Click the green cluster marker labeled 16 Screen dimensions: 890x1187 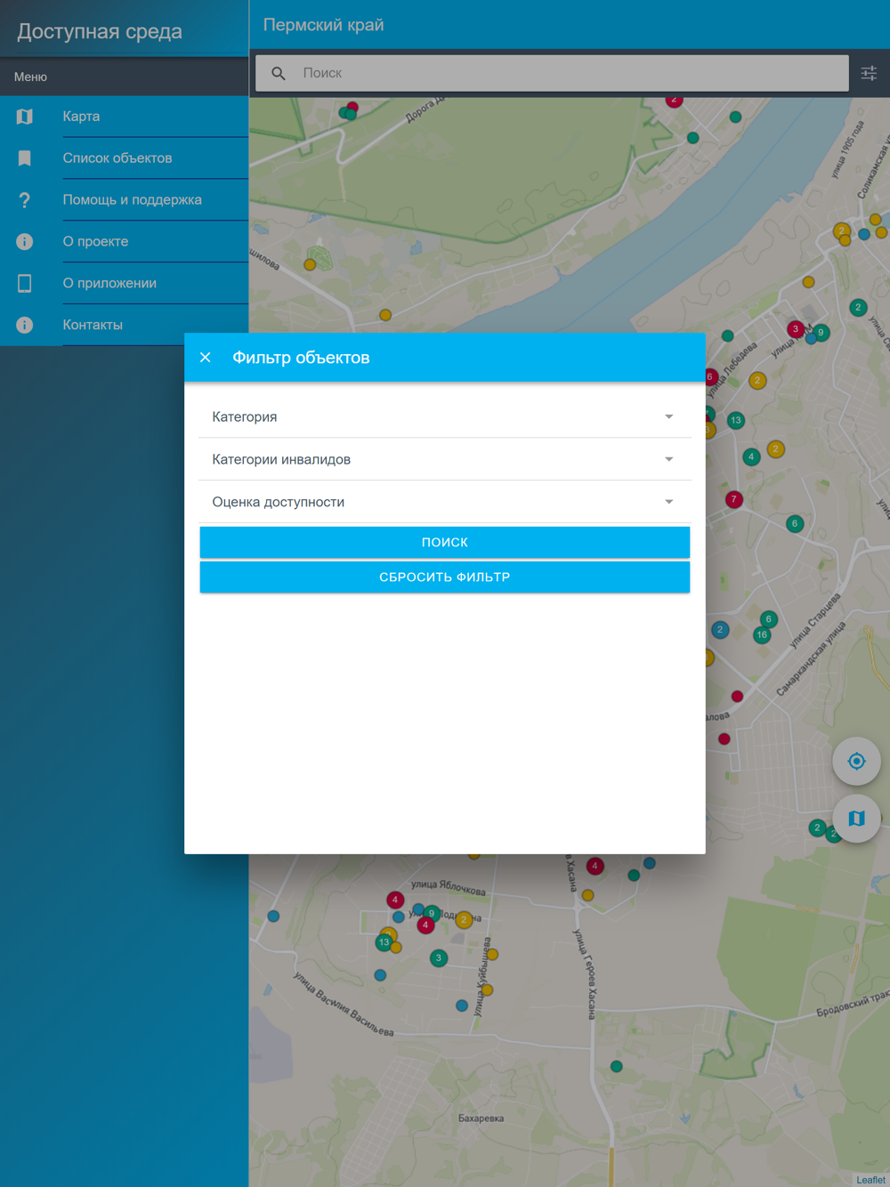click(762, 635)
